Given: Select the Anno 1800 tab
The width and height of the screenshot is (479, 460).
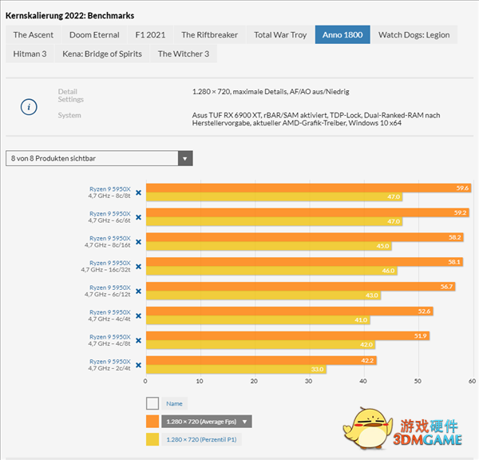Looking at the screenshot, I should (x=342, y=35).
